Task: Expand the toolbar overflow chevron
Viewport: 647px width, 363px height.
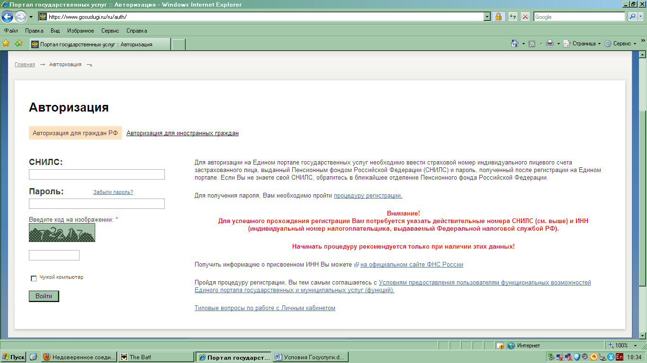Action: click(643, 41)
